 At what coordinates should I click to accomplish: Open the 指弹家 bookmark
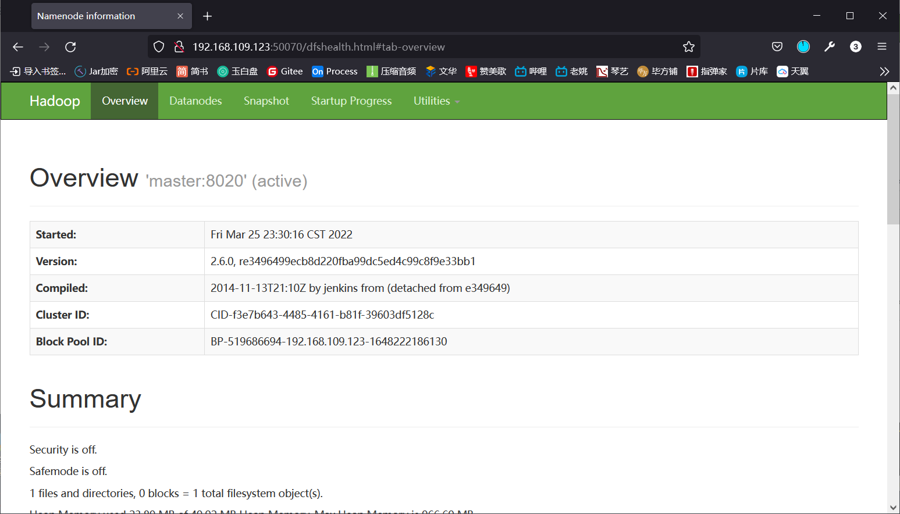tap(707, 72)
